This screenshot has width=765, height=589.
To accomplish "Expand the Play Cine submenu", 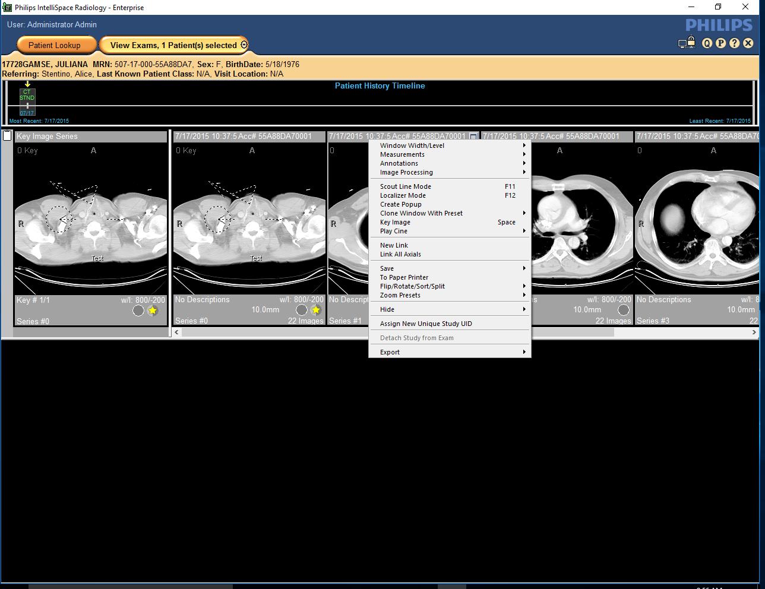I will [x=450, y=231].
